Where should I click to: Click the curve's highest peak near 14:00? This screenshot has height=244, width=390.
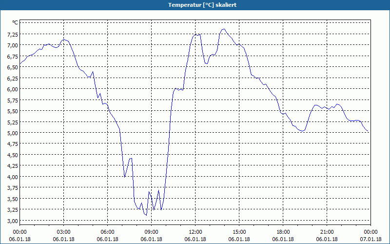point(224,29)
